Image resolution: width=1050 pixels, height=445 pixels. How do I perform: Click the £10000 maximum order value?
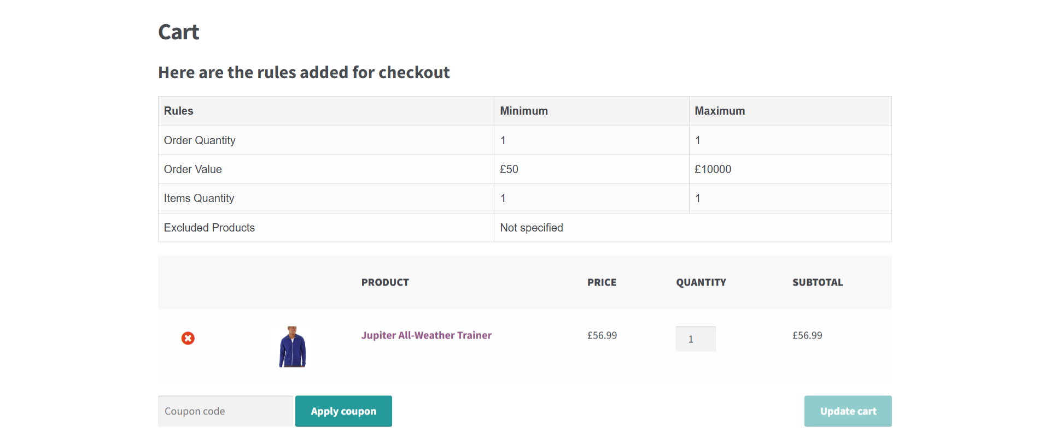(x=713, y=169)
